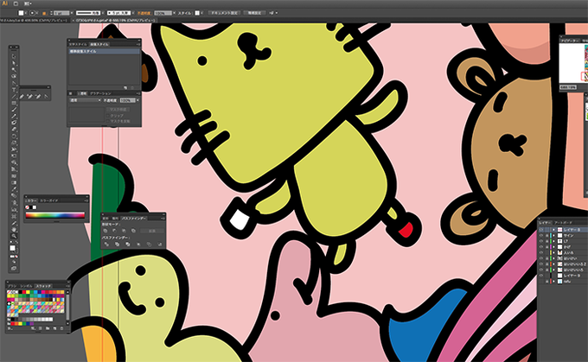This screenshot has width=588, height=362.
Task: Choose the Add Anchor Point tool
Action: click(29, 96)
